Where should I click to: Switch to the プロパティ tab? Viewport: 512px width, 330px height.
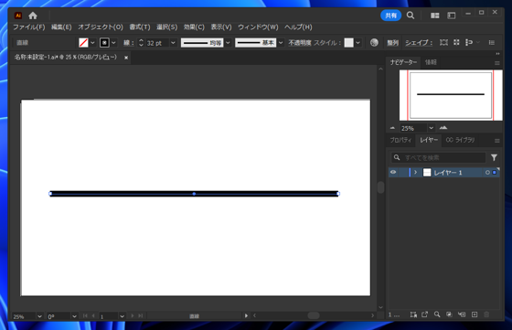coord(400,140)
